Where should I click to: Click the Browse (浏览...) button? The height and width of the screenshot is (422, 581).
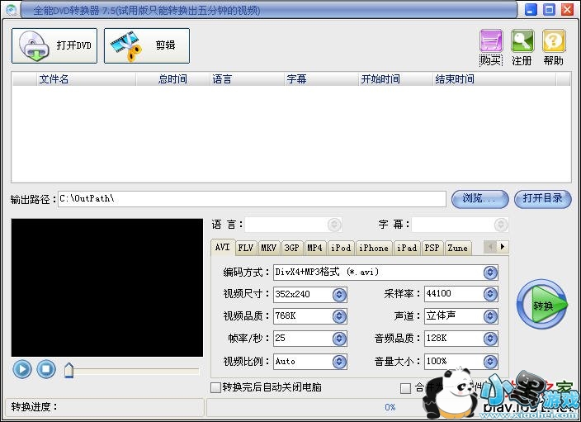point(479,199)
